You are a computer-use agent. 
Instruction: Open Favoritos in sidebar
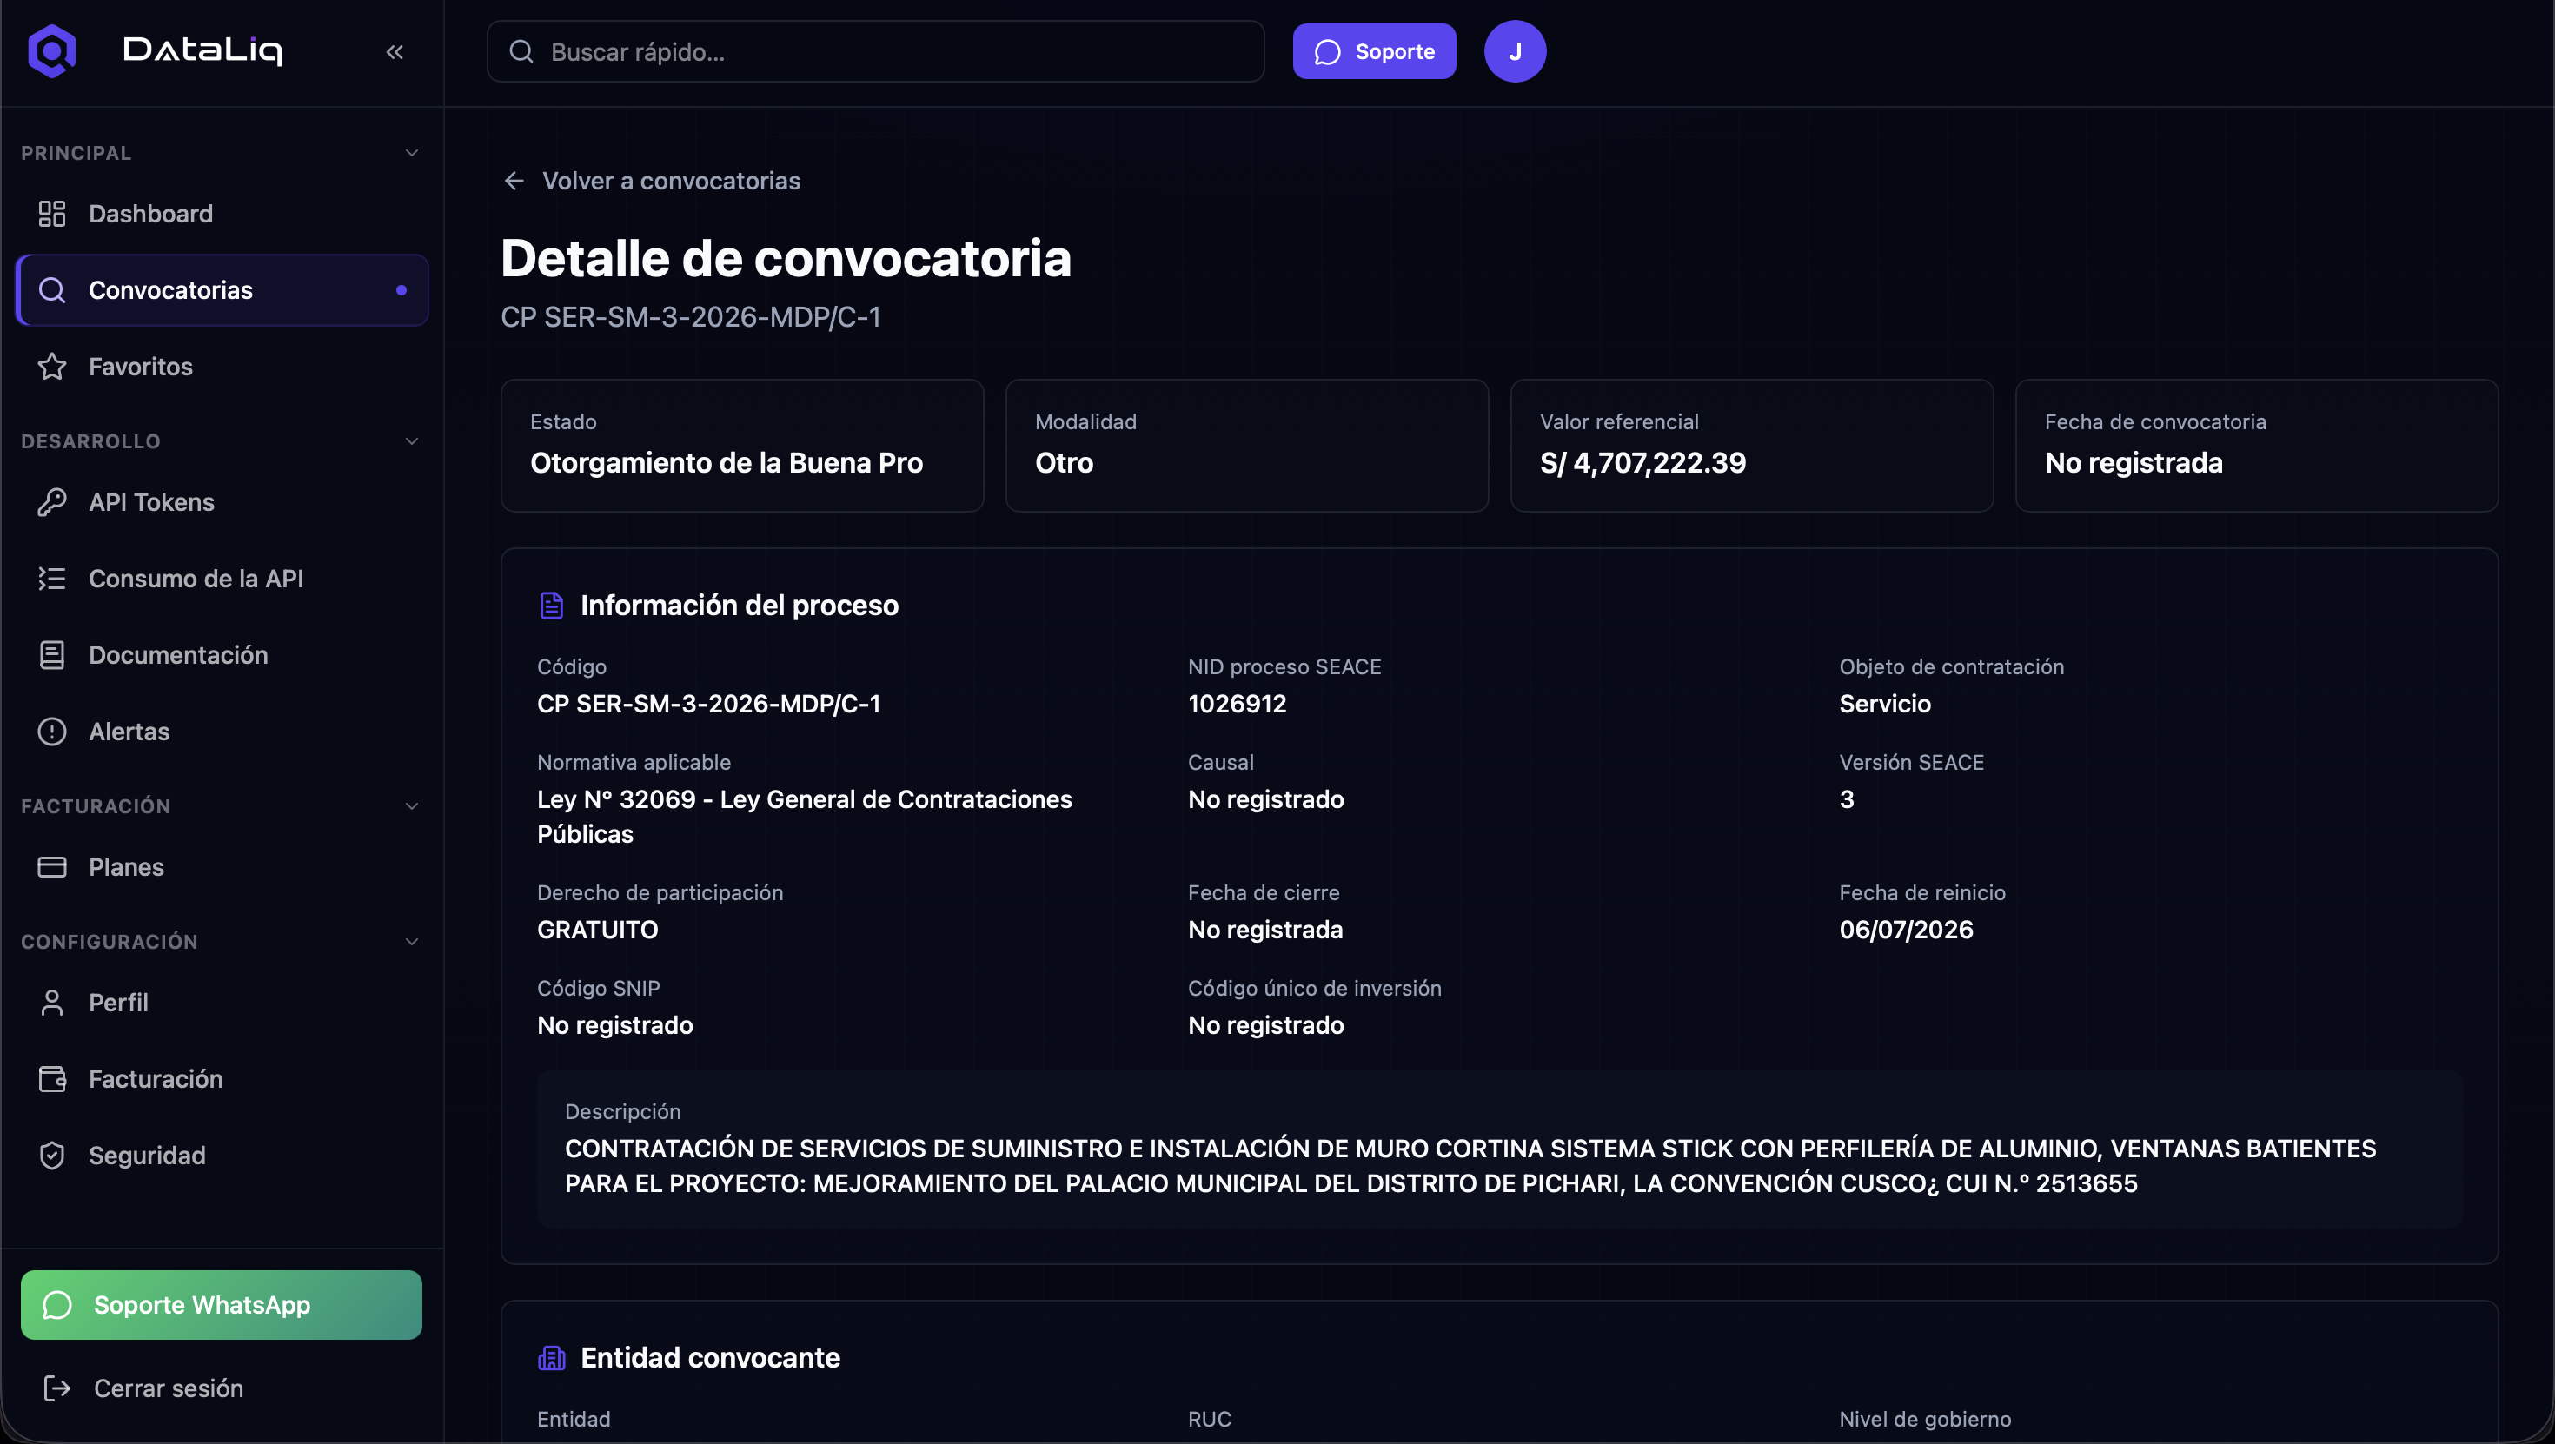[x=222, y=366]
